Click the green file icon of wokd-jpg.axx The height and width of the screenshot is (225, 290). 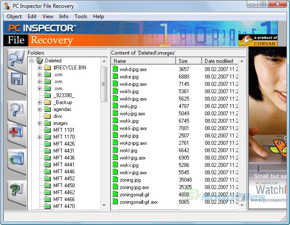point(115,69)
